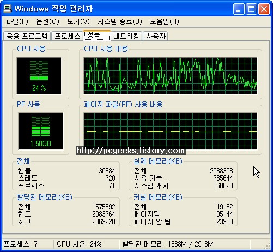The height and width of the screenshot is (252, 273).
Task: Select the 성능 tab
Action: (x=97, y=35)
